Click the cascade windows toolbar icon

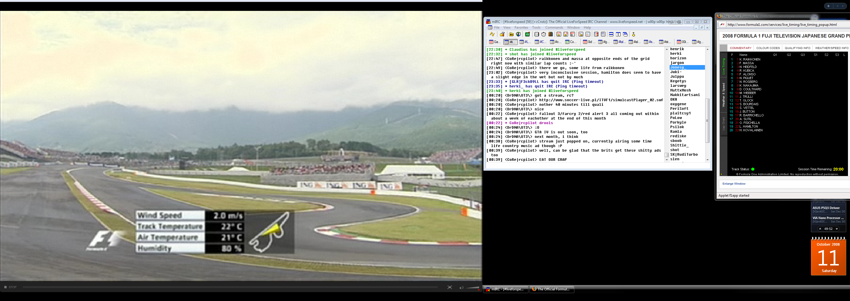coord(625,34)
